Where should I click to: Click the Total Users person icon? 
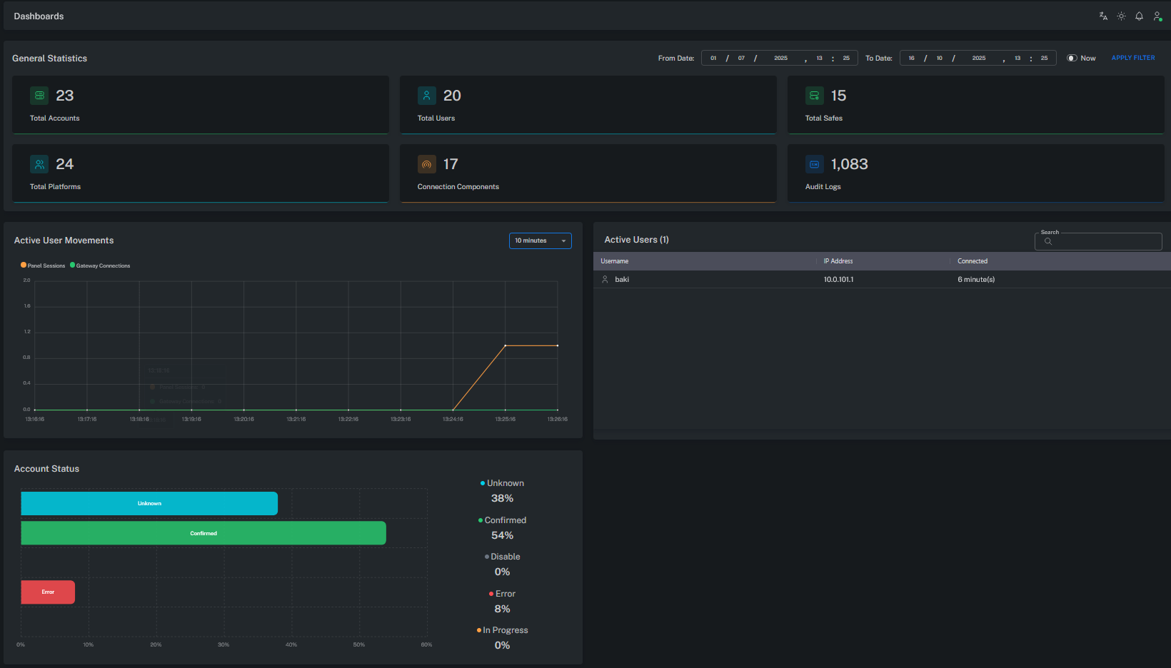[x=427, y=95]
